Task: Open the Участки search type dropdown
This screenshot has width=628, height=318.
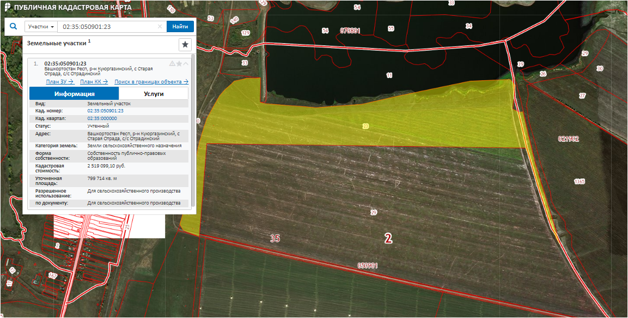Action: point(41,26)
